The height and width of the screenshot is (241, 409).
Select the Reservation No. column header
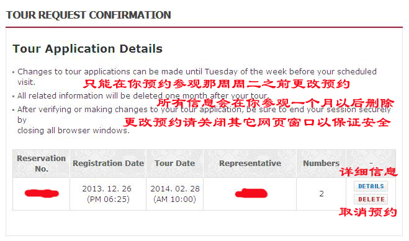pyautogui.click(x=41, y=164)
